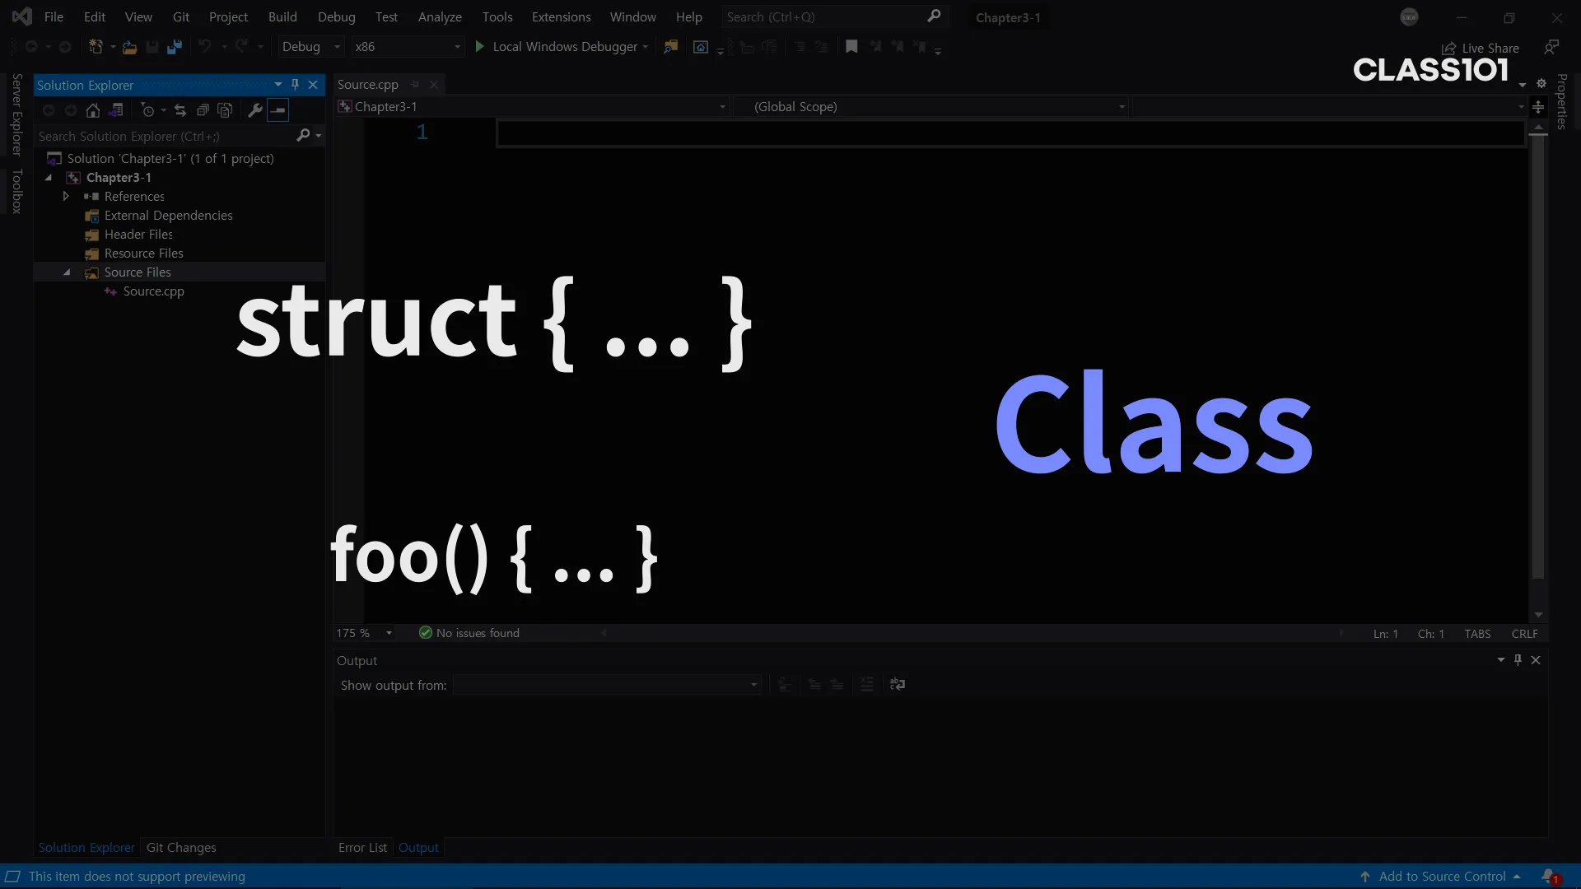
Task: Toggle word wrap in Output panel
Action: [898, 684]
